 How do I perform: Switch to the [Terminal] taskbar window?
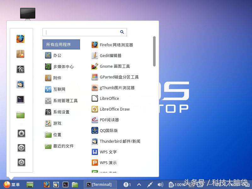point(100,185)
